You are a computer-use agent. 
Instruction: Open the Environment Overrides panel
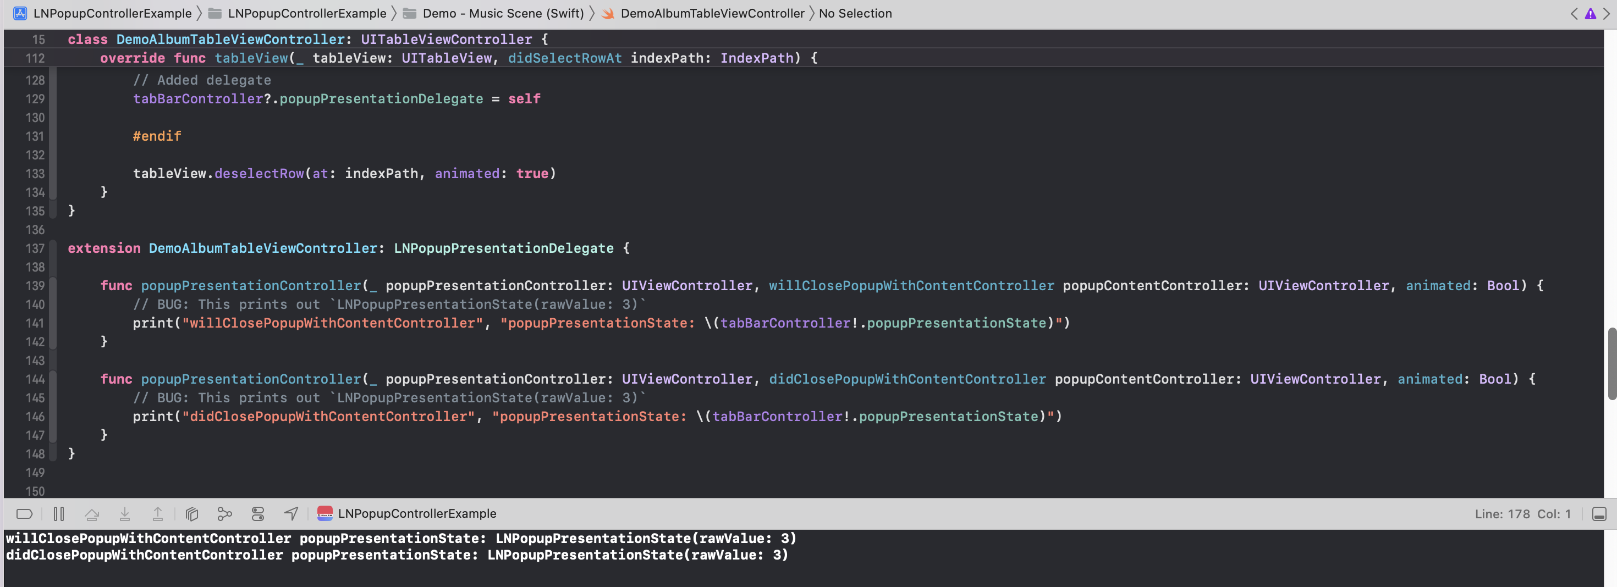coord(257,513)
